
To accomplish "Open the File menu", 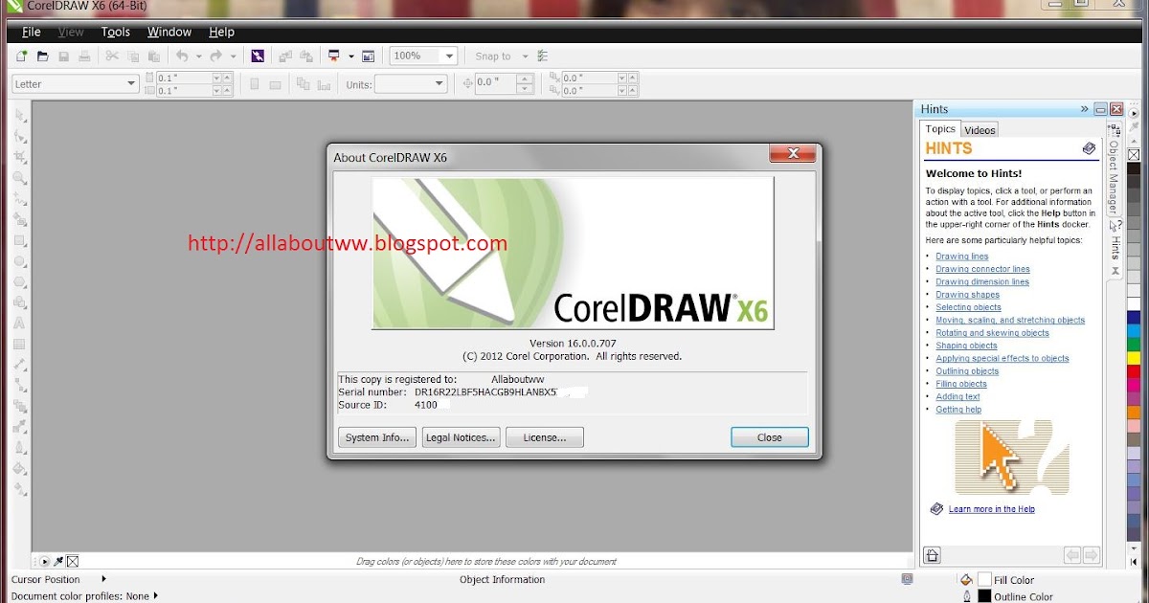I will (x=32, y=33).
